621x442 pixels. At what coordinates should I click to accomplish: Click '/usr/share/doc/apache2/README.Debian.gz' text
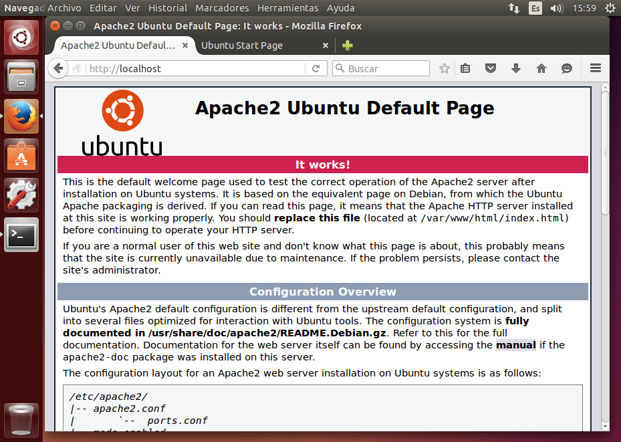pyautogui.click(x=267, y=333)
